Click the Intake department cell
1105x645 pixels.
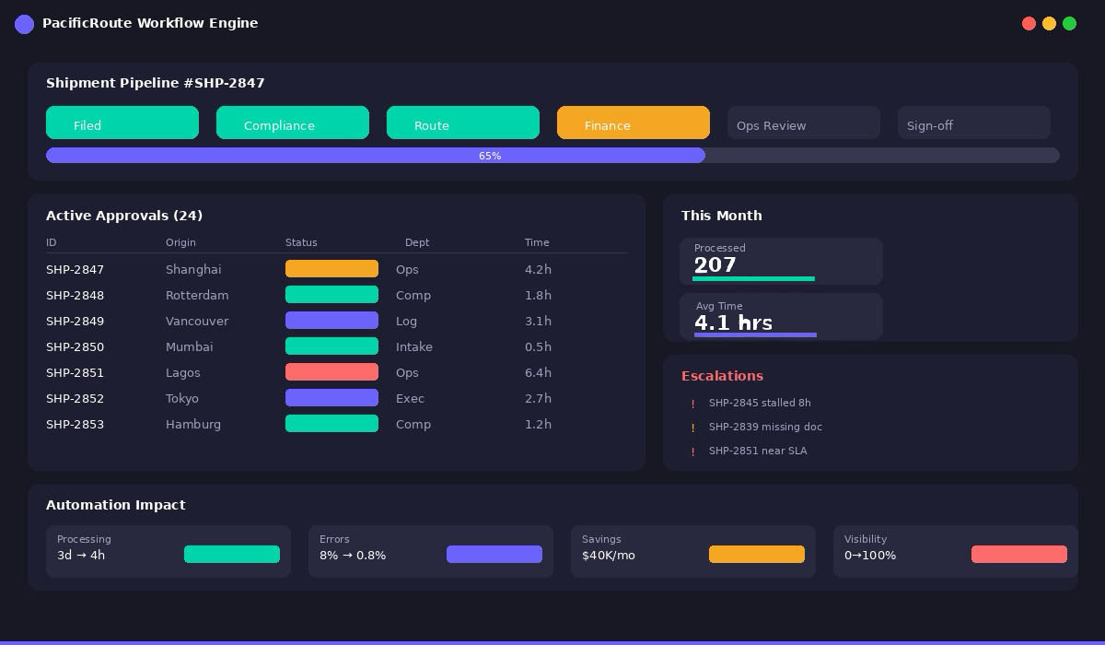click(414, 347)
